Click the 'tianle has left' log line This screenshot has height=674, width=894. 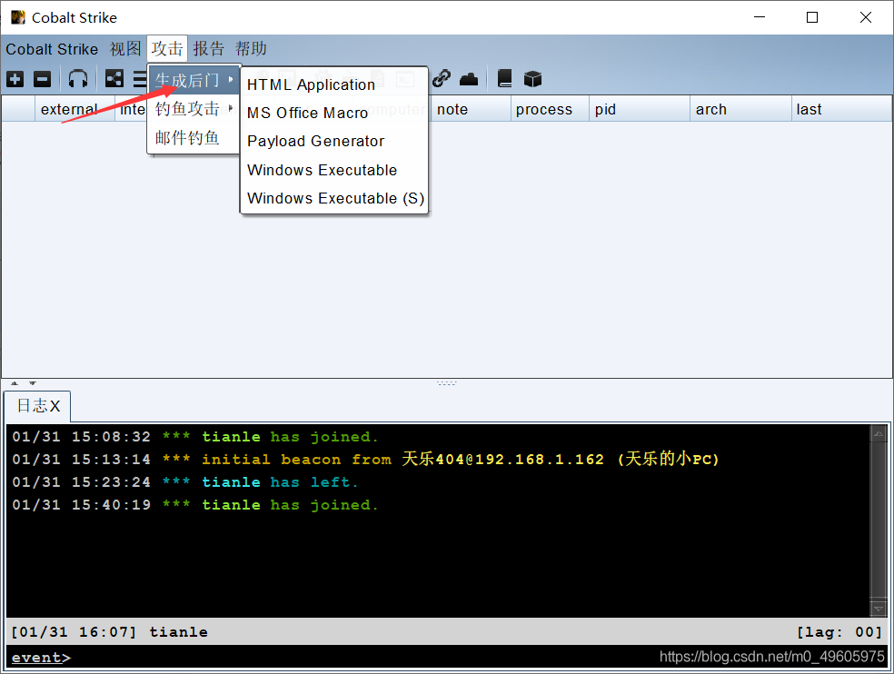pyautogui.click(x=185, y=481)
